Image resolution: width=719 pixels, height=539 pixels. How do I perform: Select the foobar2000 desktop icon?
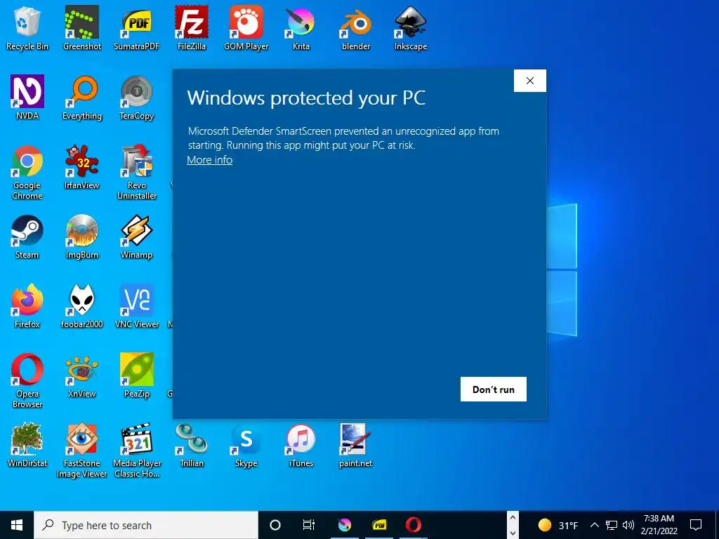82,306
